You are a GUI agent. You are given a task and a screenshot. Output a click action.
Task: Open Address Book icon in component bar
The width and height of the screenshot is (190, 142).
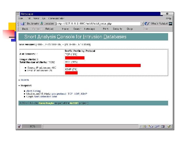[163, 126]
